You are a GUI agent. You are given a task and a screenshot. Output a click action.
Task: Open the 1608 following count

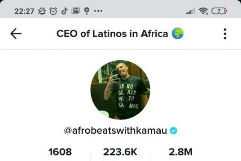pyautogui.click(x=60, y=152)
